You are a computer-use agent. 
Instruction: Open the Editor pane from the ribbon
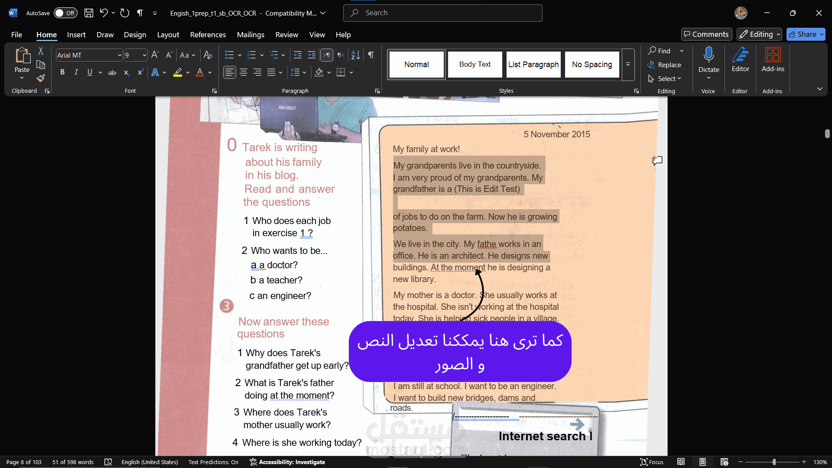tap(740, 60)
